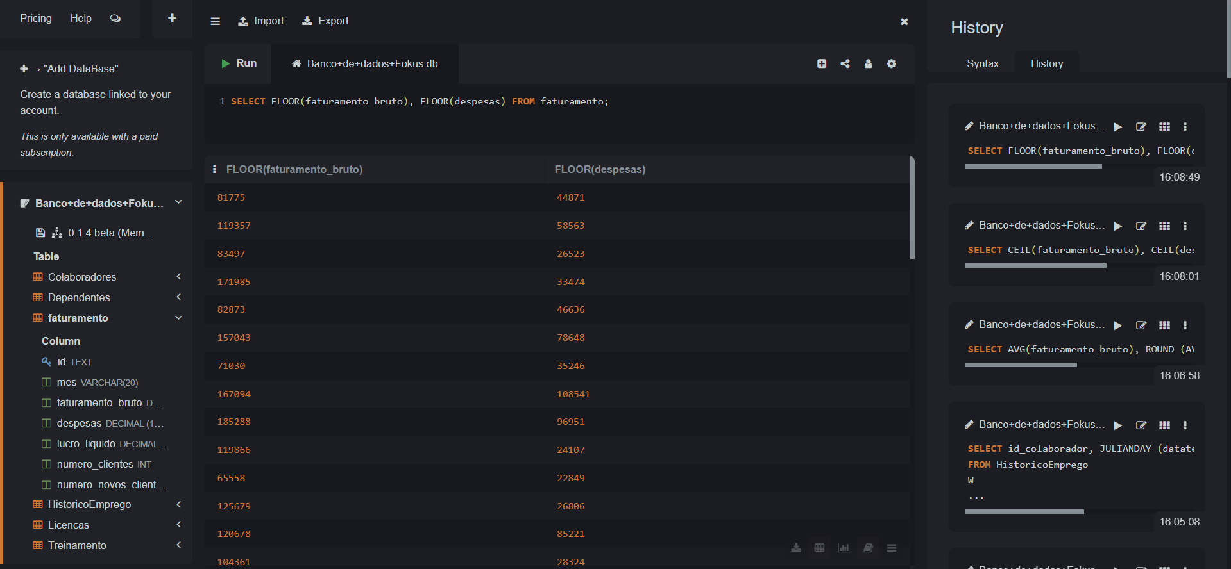The width and height of the screenshot is (1231, 569).
Task: Edit the JULIANDAY history query
Action: tap(1141, 425)
